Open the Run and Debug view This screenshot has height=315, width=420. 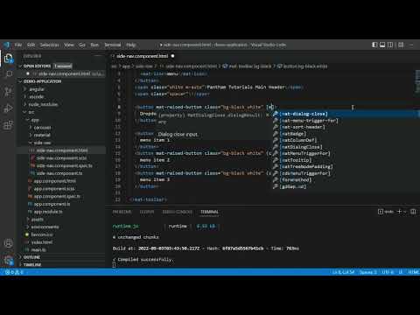9,108
